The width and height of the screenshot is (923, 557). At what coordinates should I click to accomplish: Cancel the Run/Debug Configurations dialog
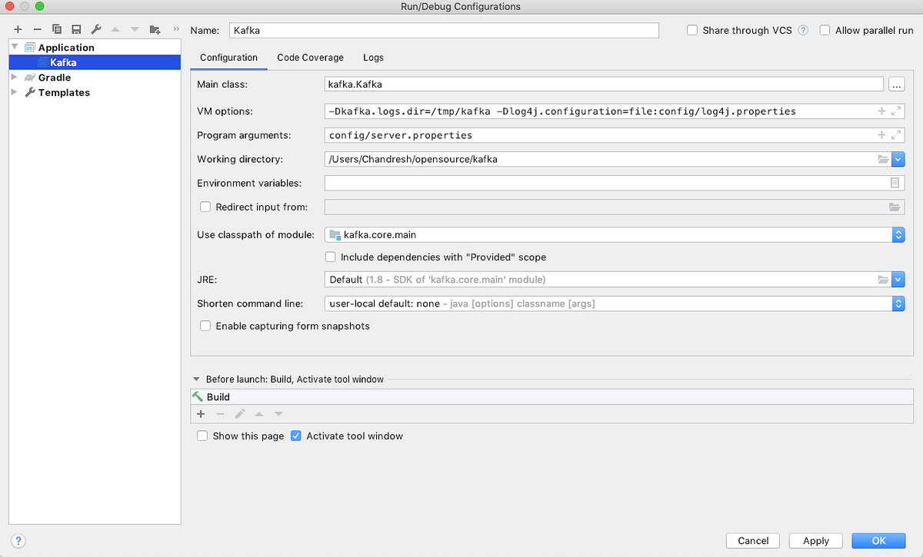752,540
